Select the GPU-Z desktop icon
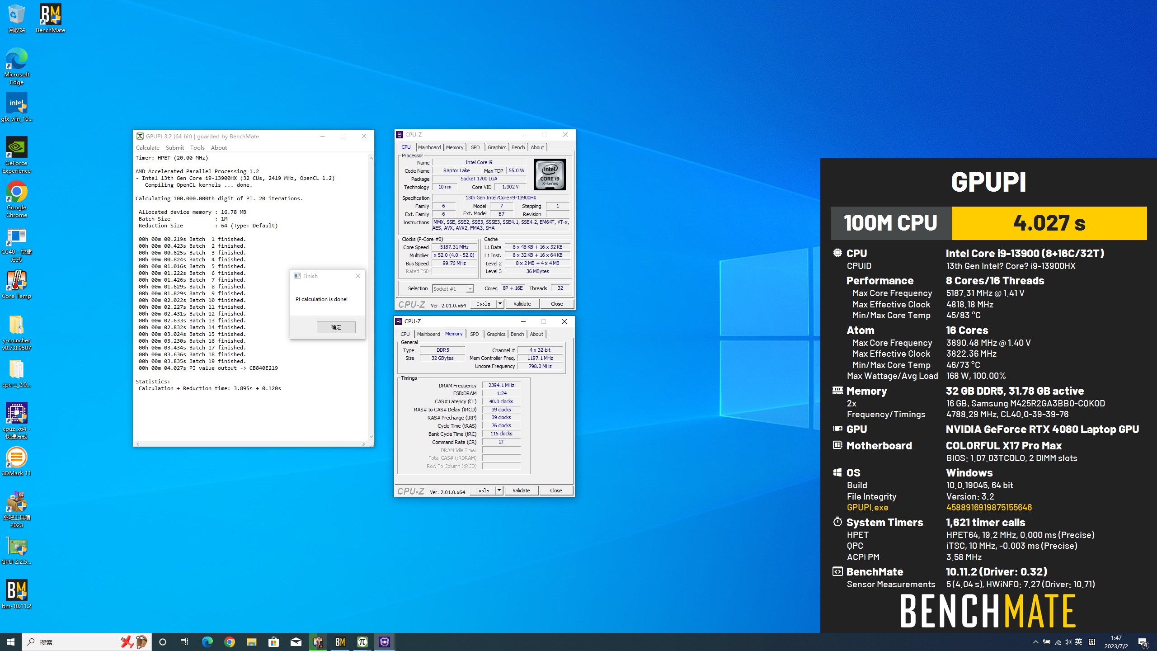This screenshot has height=651, width=1157. pos(16,550)
